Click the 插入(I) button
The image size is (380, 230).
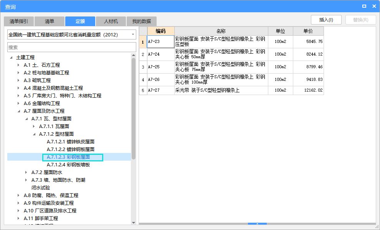[326, 20]
